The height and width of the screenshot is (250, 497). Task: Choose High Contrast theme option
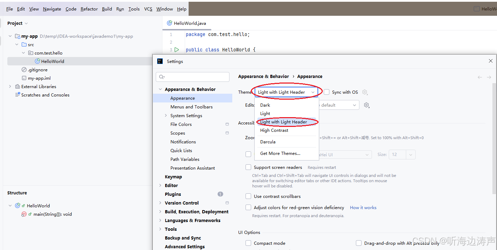click(x=286, y=130)
